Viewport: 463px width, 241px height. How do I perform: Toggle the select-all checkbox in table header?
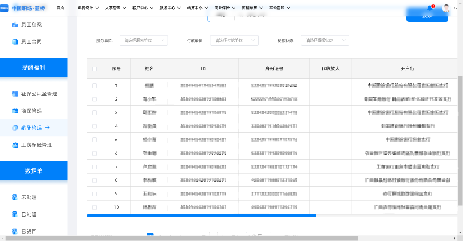tap(94, 69)
